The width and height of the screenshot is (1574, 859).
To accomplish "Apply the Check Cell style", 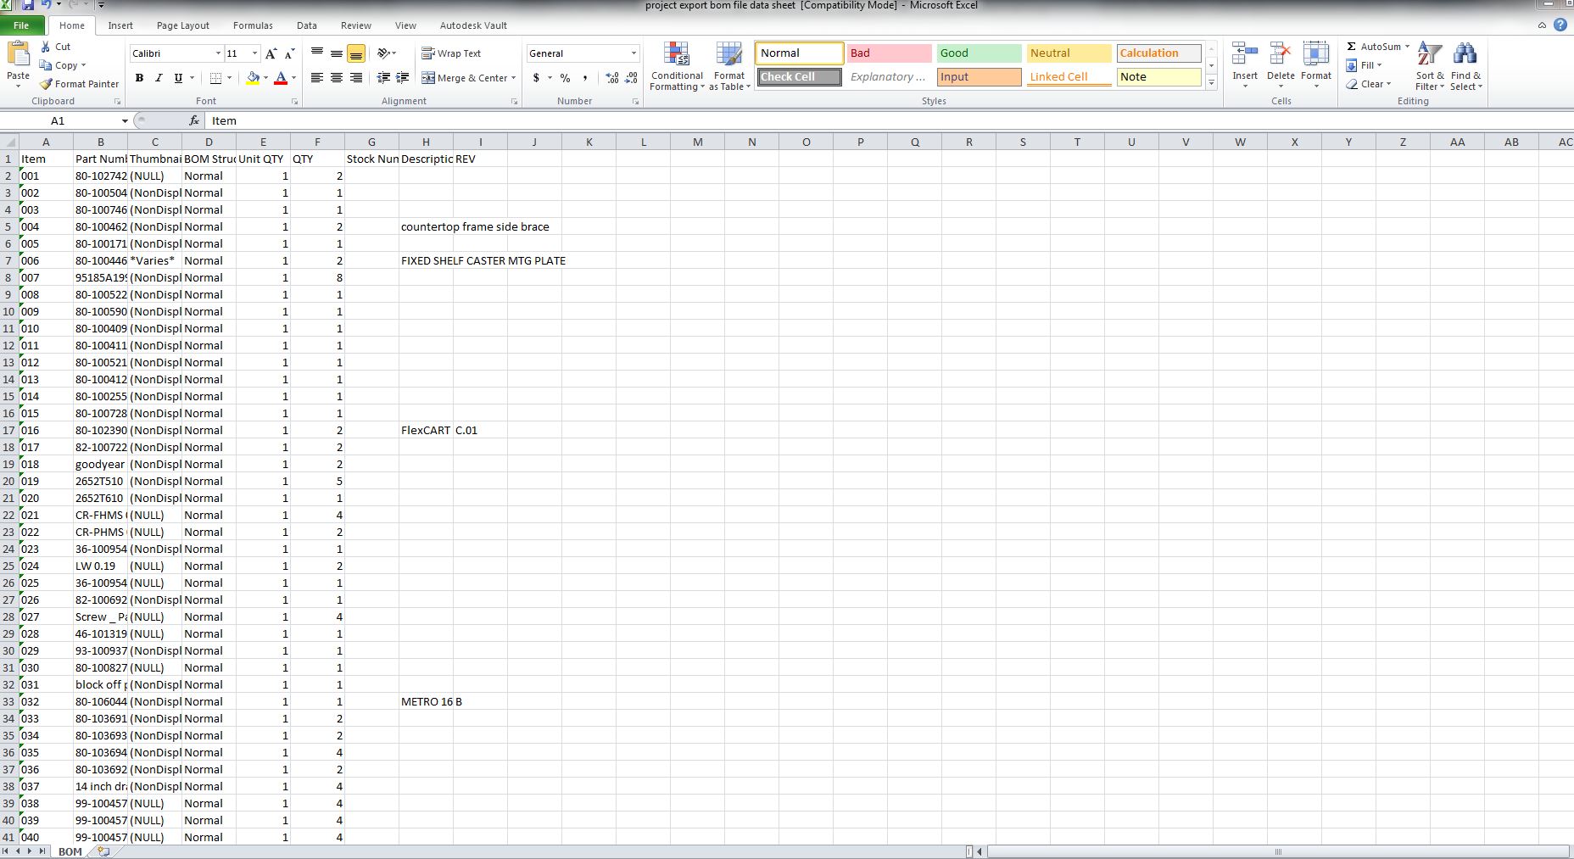I will tap(799, 77).
